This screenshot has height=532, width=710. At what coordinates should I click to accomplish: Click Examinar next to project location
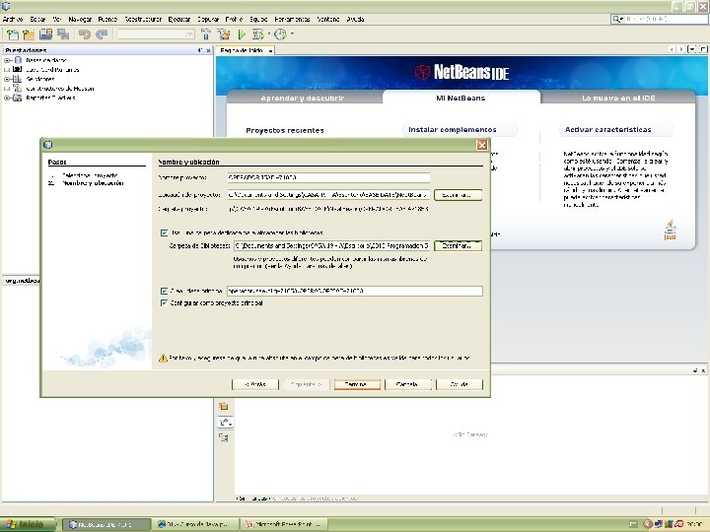pyautogui.click(x=458, y=195)
